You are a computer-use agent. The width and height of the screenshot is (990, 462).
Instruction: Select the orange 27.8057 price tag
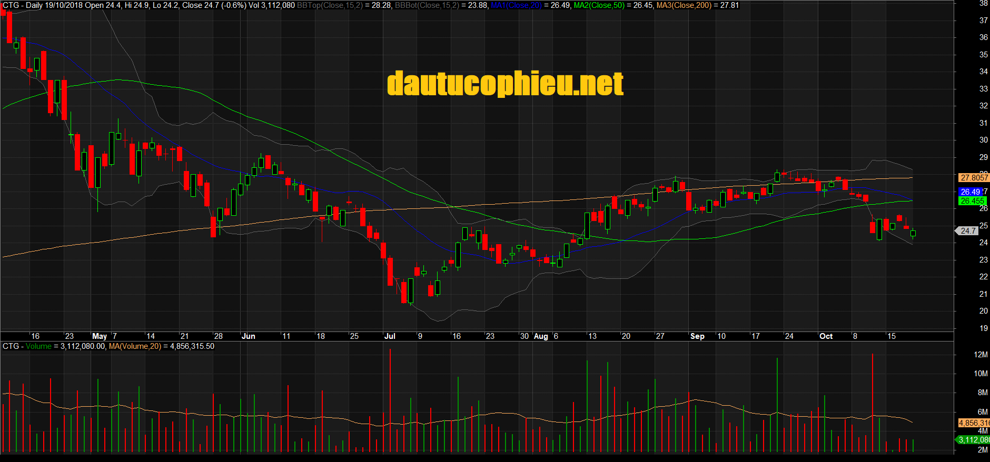pyautogui.click(x=974, y=178)
